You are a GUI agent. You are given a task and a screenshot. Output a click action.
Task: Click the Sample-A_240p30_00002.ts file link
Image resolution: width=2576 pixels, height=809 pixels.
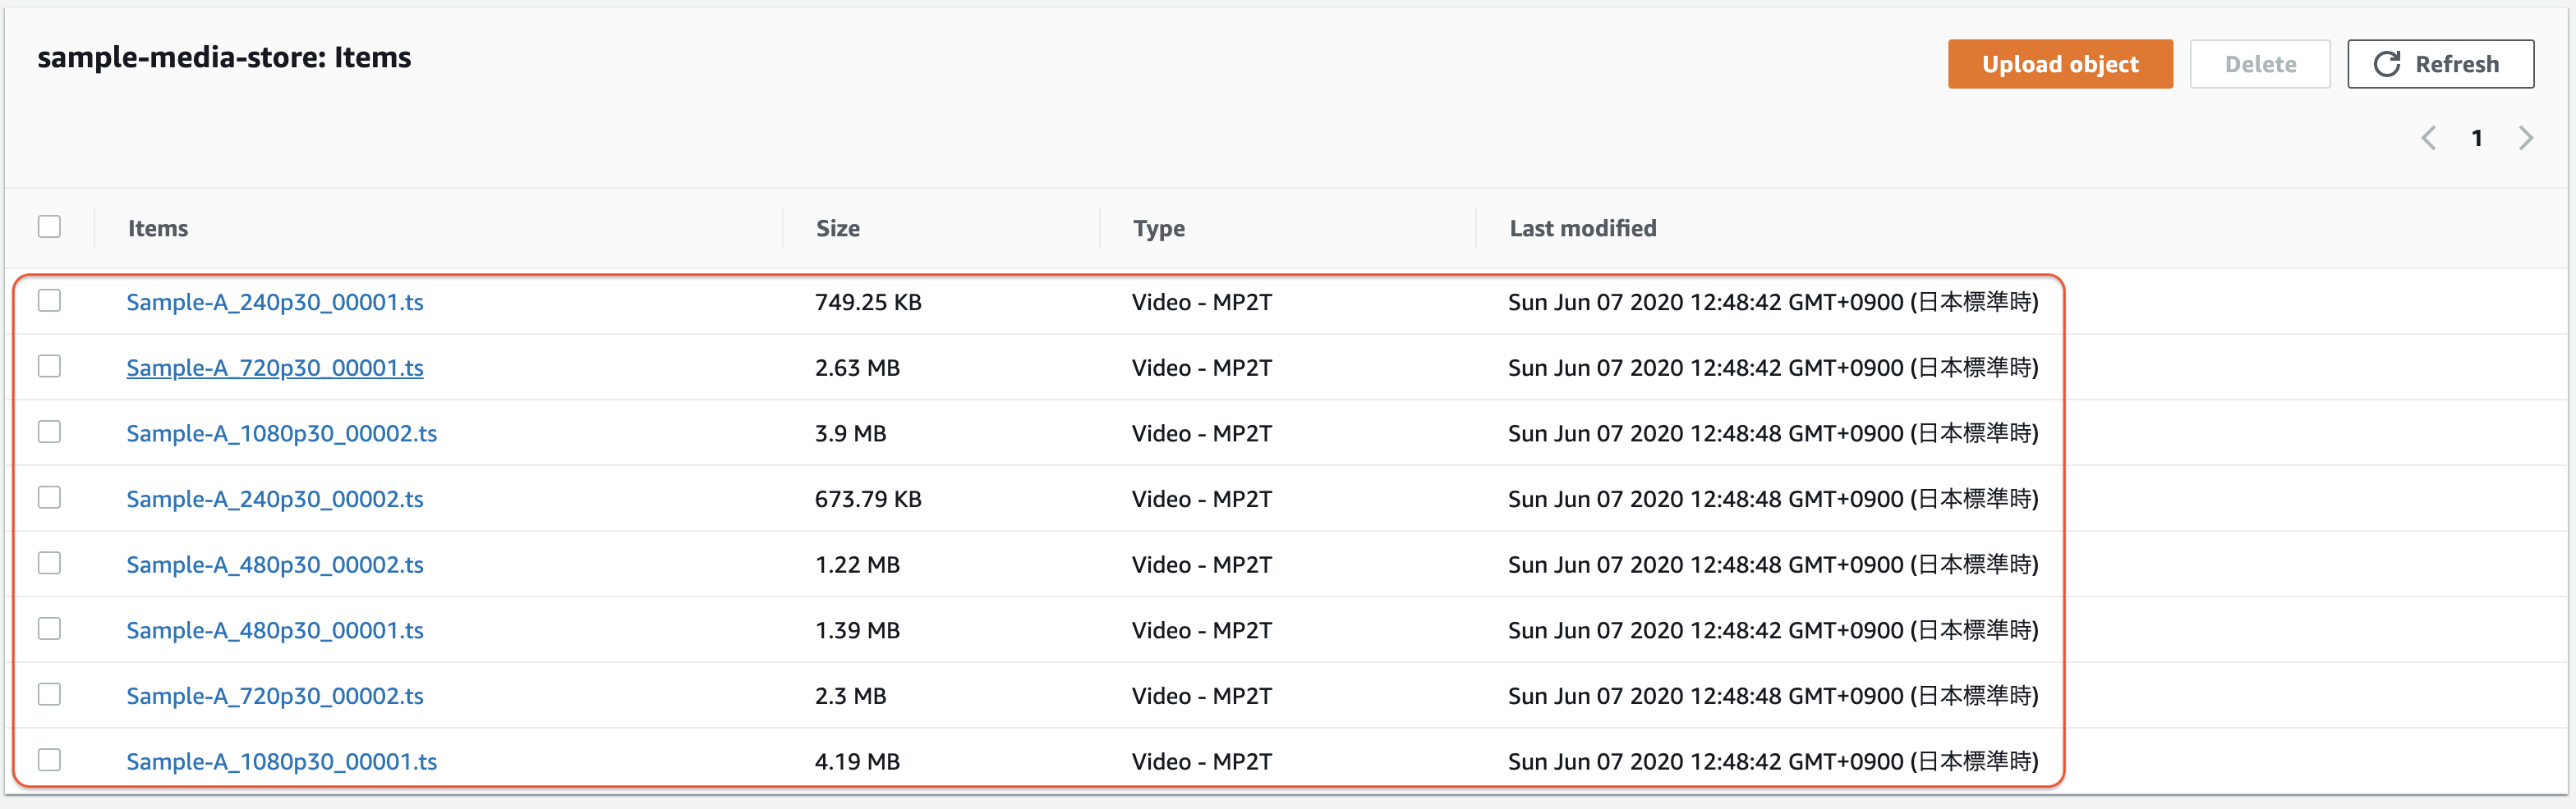tap(275, 498)
